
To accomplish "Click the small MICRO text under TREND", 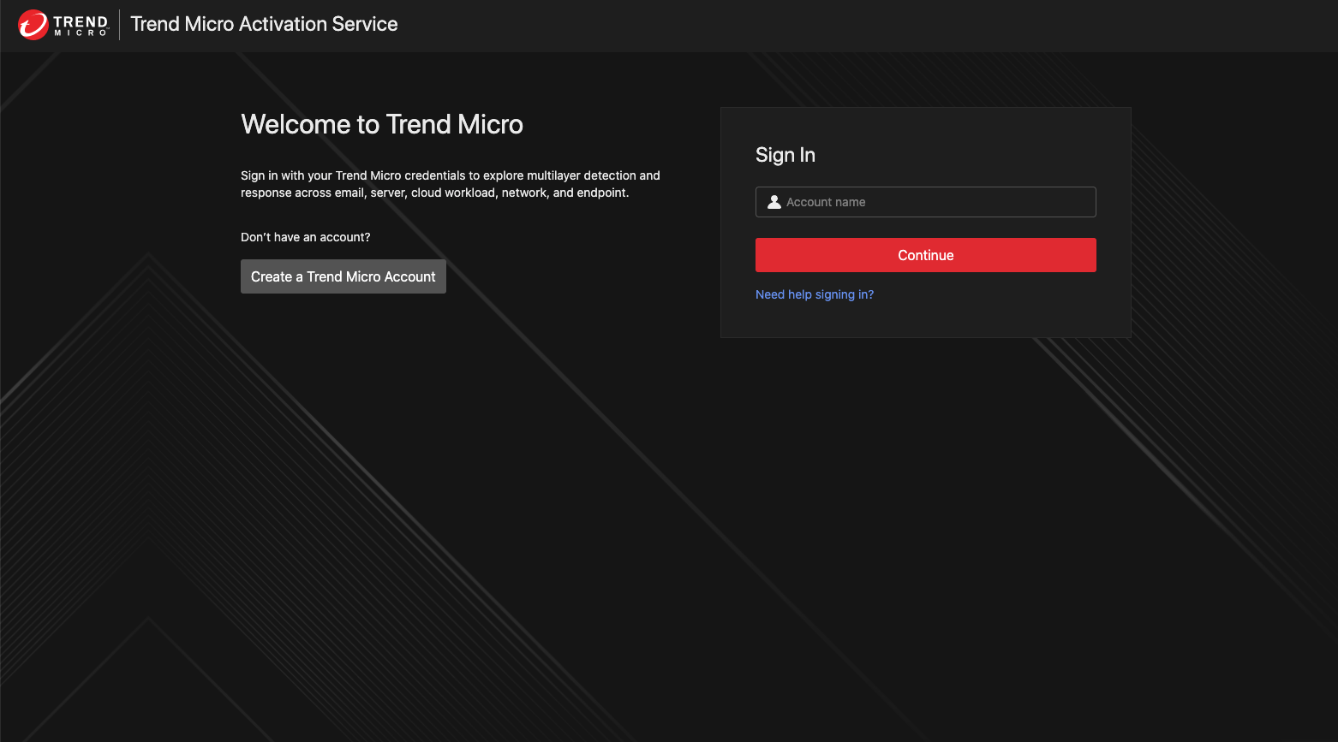I will [81, 33].
